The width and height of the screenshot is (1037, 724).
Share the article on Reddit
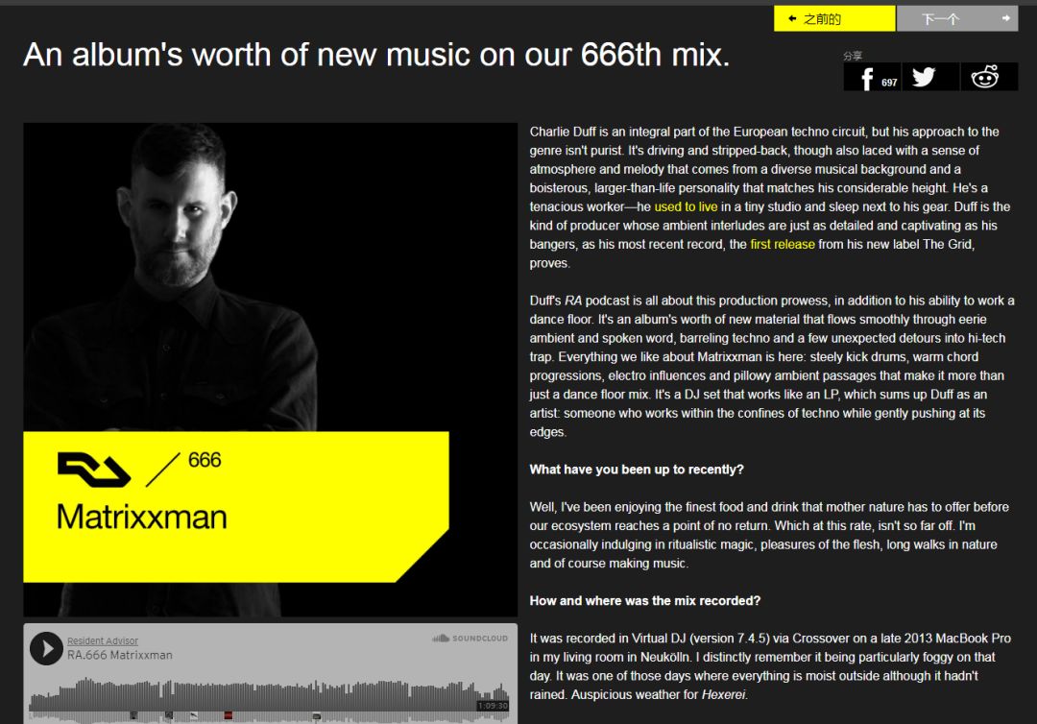click(x=988, y=77)
